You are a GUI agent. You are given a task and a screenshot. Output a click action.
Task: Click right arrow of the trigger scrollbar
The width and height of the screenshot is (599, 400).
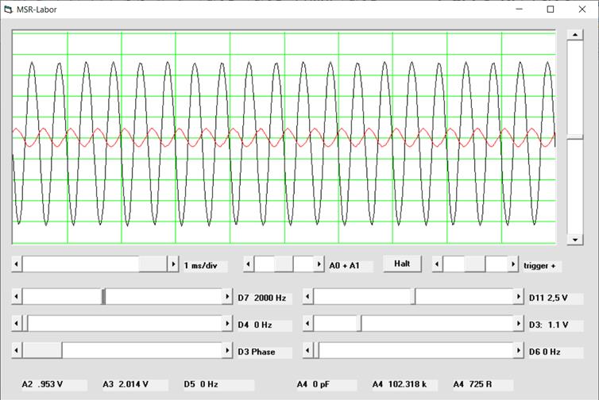[x=512, y=265]
